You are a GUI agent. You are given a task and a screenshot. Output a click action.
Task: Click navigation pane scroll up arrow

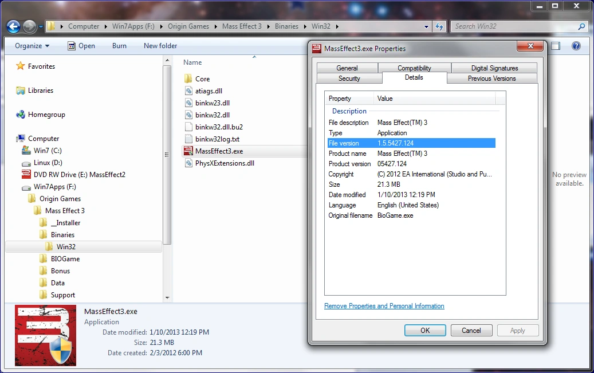point(167,60)
